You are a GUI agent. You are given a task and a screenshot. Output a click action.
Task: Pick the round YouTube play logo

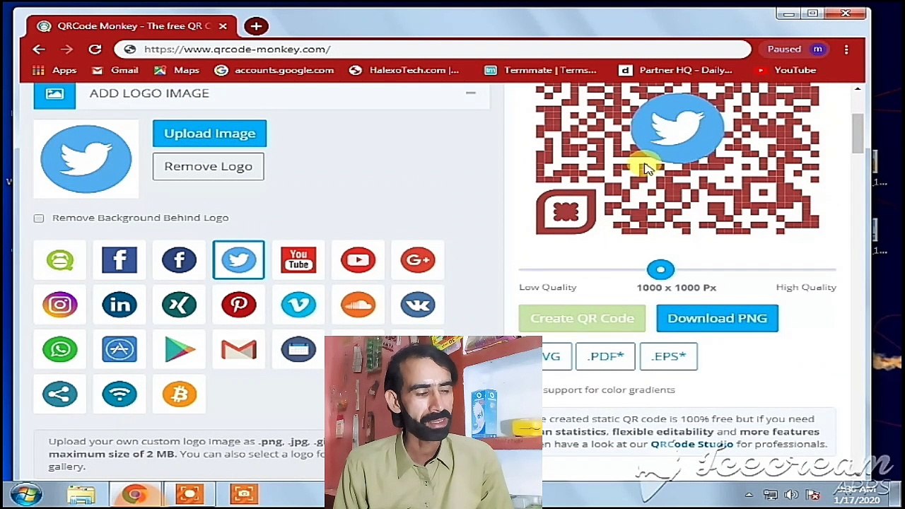click(358, 260)
